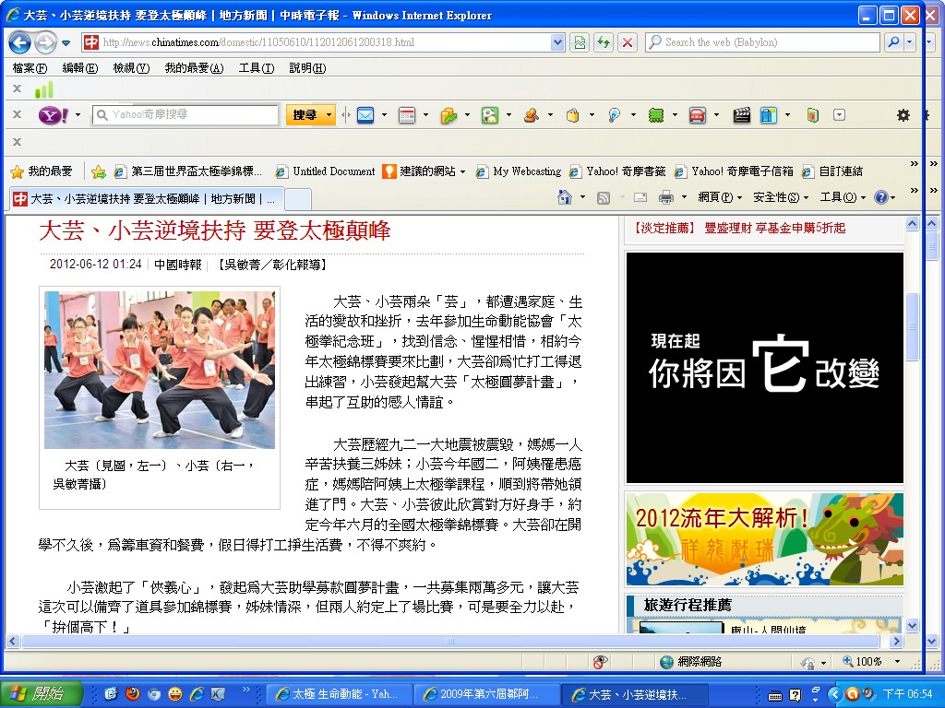The image size is (945, 708).
Task: Click the Firefox icon in quick launch
Action: pos(133,694)
